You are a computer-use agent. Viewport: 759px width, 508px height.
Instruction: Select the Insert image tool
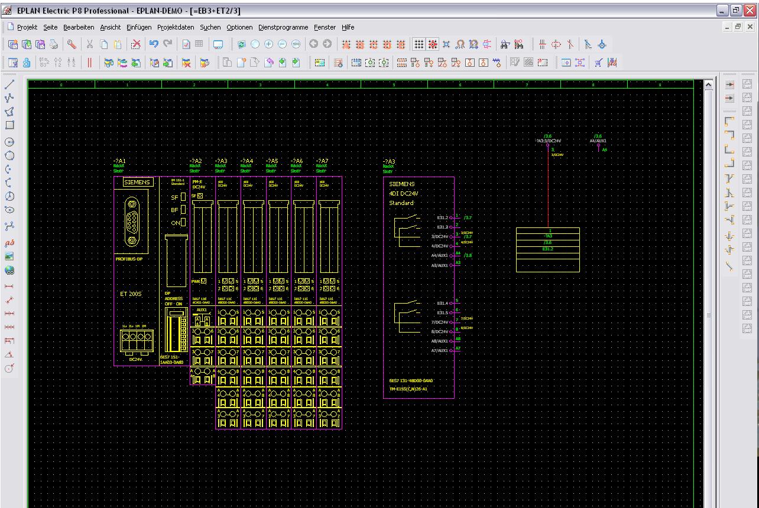[x=9, y=256]
